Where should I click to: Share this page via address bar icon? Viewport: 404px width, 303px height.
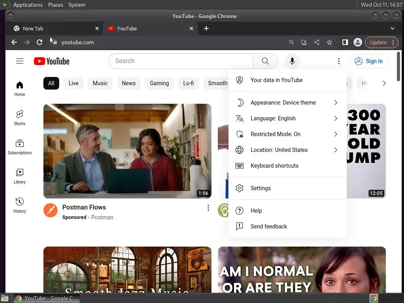pyautogui.click(x=317, y=42)
